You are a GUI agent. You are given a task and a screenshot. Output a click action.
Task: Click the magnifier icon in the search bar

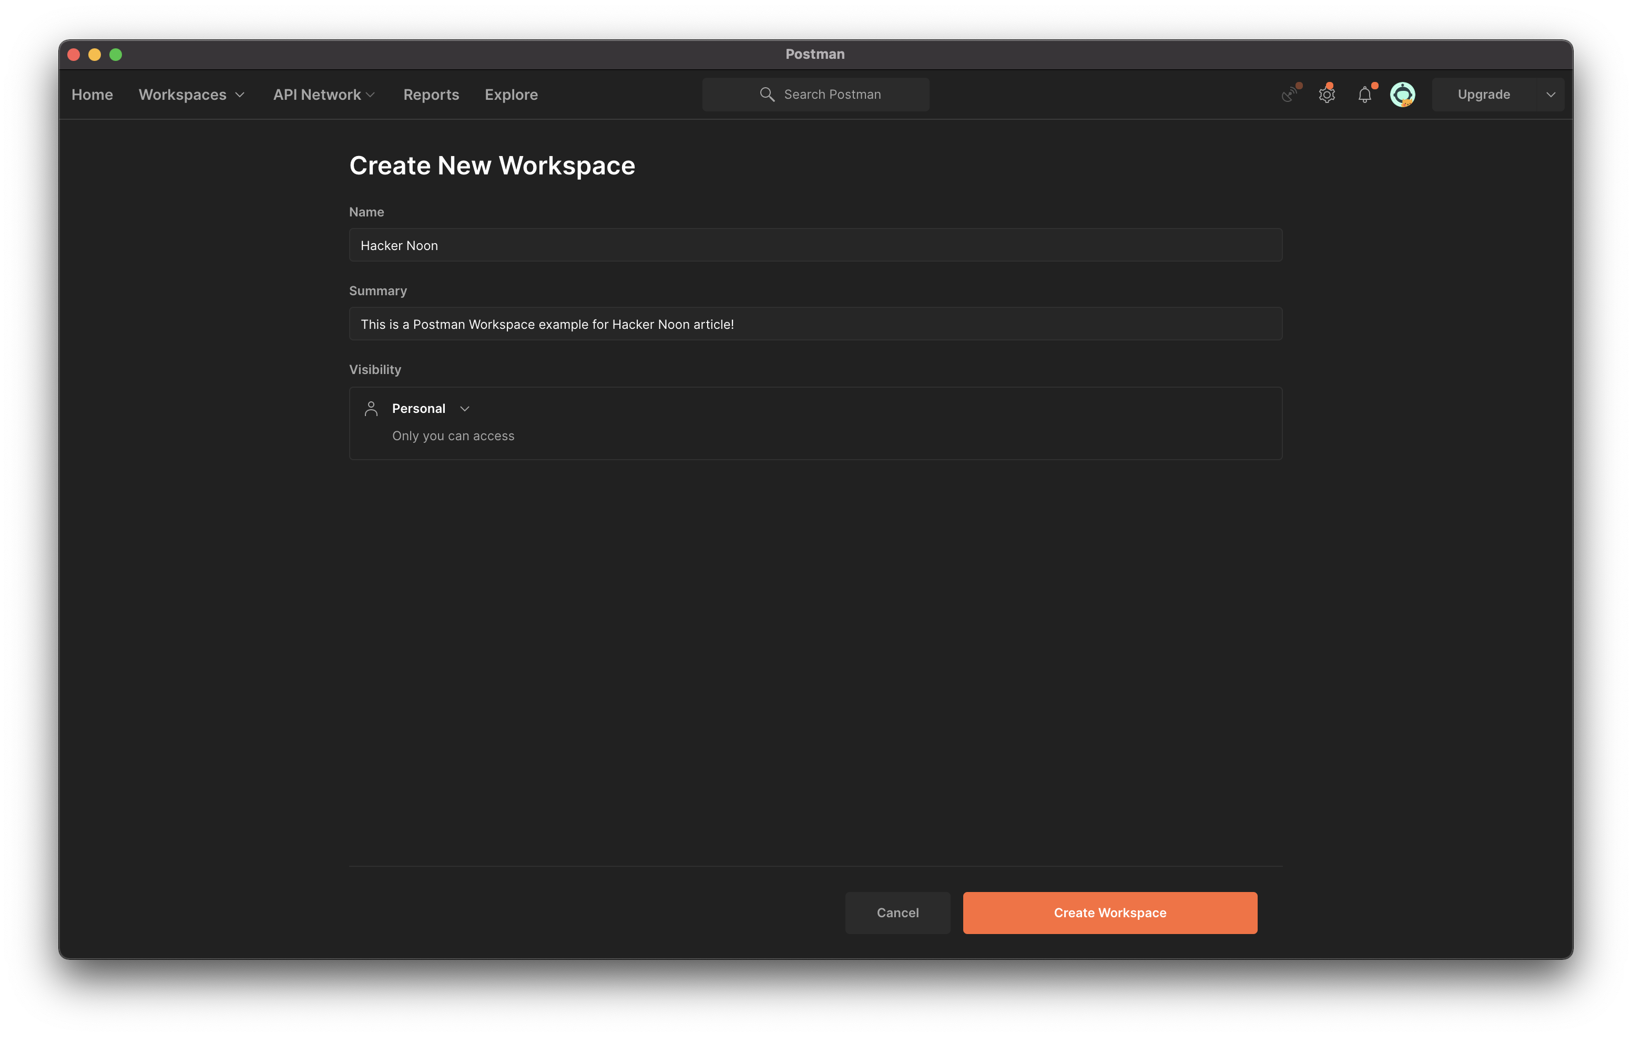tap(767, 94)
